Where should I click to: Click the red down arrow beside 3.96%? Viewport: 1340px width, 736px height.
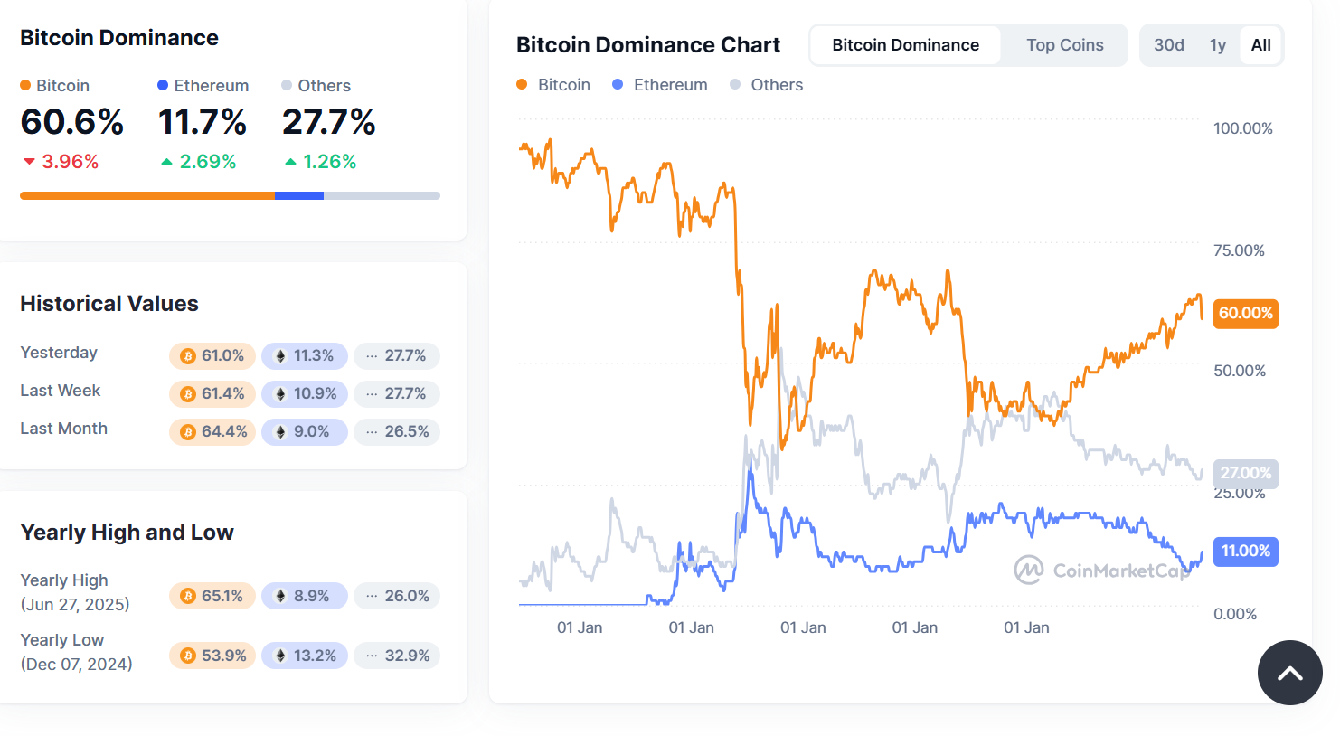coord(29,162)
